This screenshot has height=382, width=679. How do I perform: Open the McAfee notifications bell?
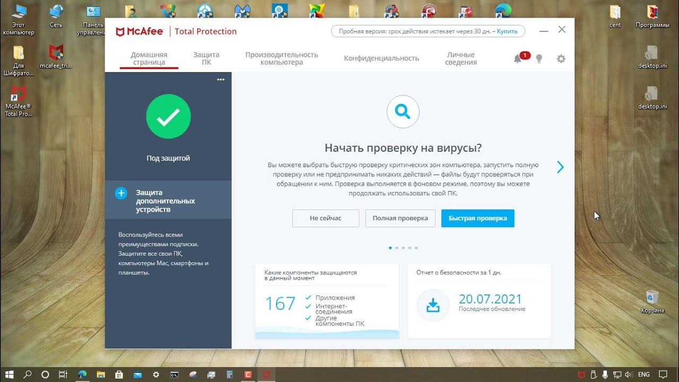click(518, 59)
